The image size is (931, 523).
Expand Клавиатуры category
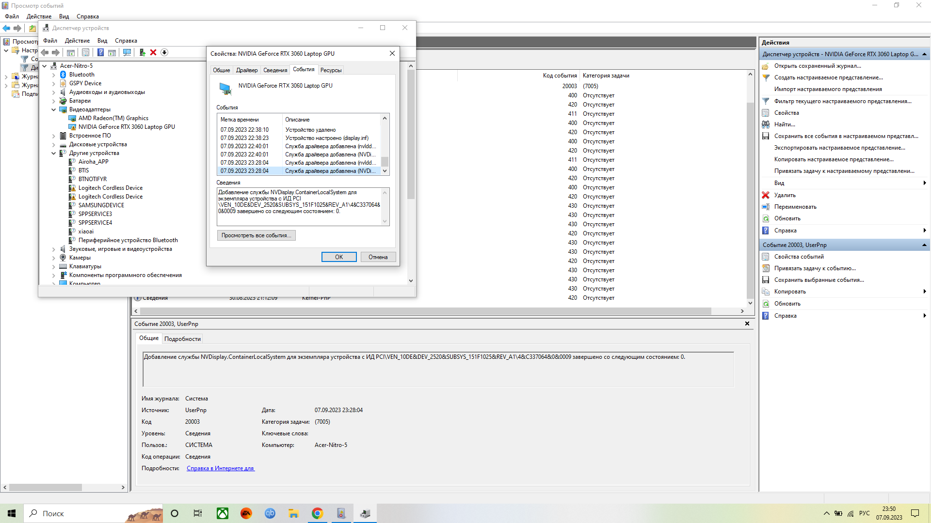click(x=54, y=266)
